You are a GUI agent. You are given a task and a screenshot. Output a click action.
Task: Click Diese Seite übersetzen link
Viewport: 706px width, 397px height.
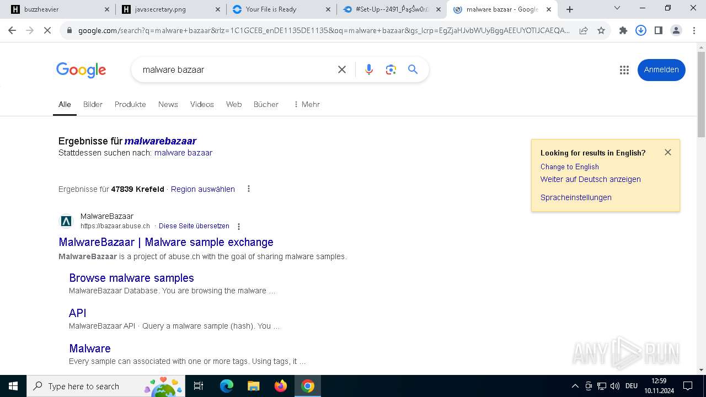click(x=194, y=226)
